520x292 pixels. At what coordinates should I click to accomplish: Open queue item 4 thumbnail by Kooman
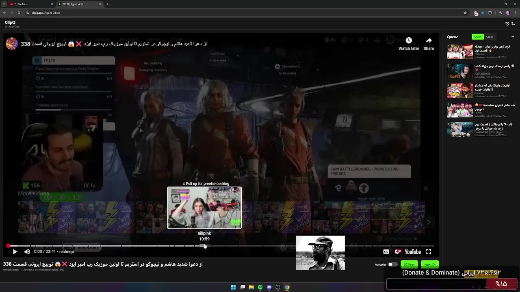(x=460, y=91)
